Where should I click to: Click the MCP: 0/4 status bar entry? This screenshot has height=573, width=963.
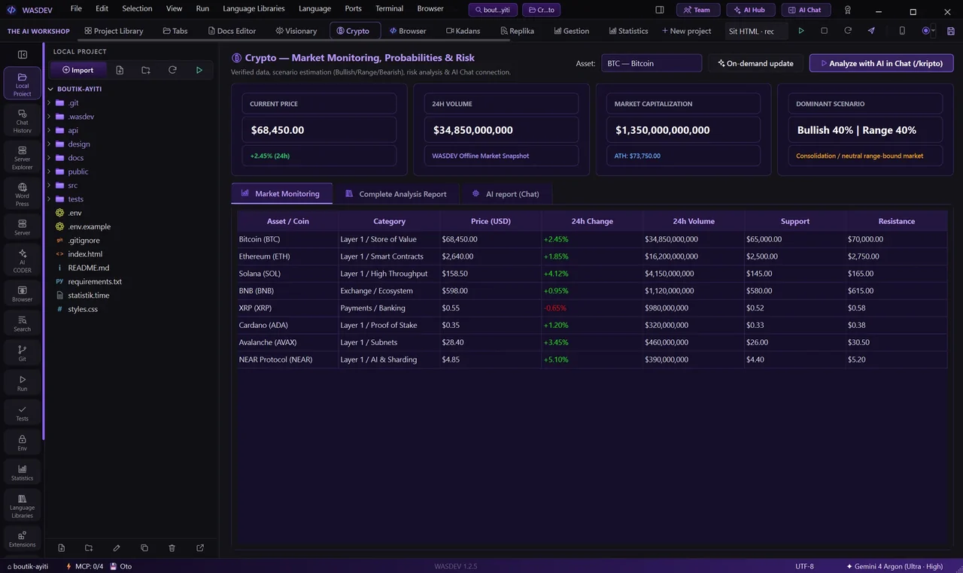coord(84,566)
